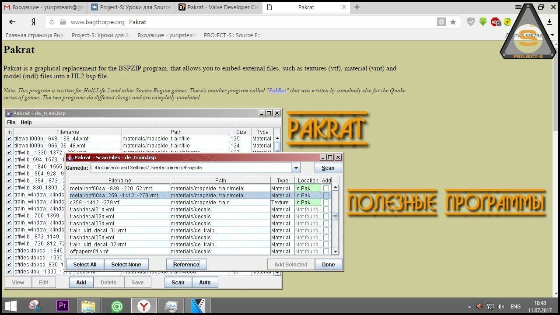Reload the page with the refresh icon
This screenshot has width=560, height=315.
pyautogui.click(x=52, y=22)
